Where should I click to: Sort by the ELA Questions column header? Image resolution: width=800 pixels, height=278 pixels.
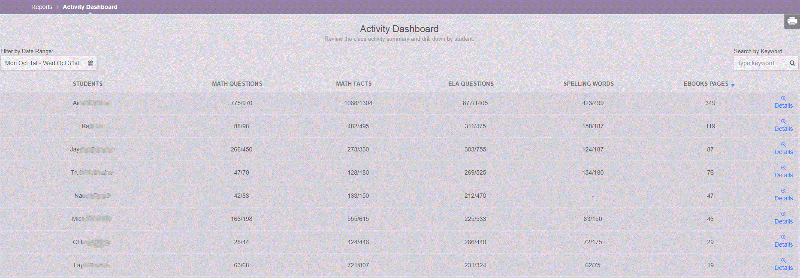pos(471,84)
